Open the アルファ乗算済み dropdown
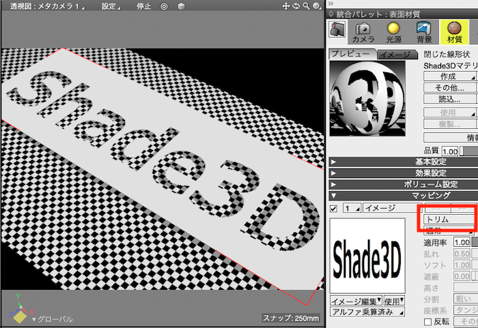Viewport: 478px width, 328px height. (x=367, y=312)
